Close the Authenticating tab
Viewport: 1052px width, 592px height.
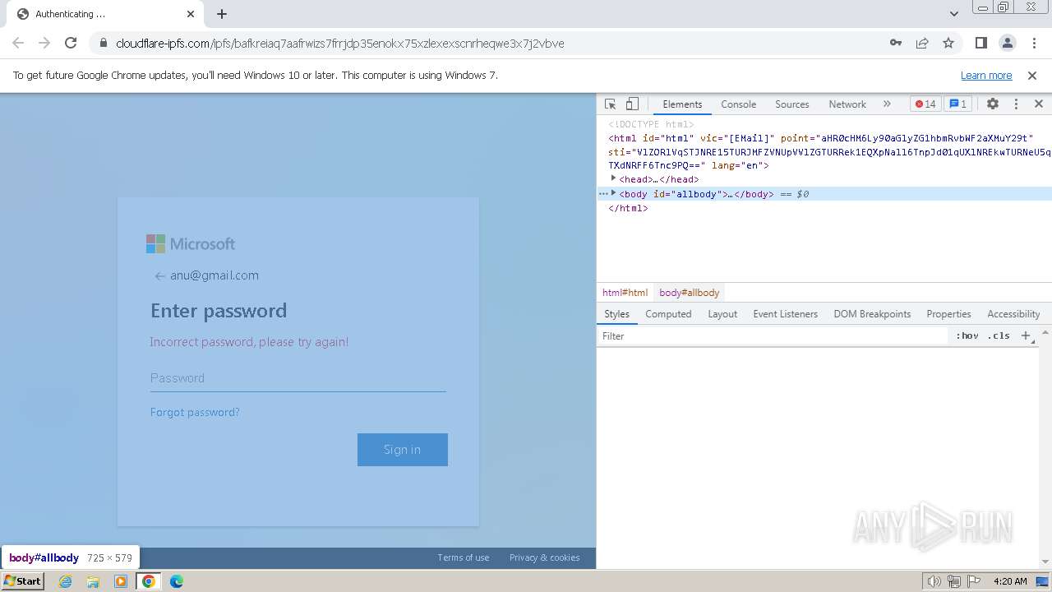coord(191,14)
